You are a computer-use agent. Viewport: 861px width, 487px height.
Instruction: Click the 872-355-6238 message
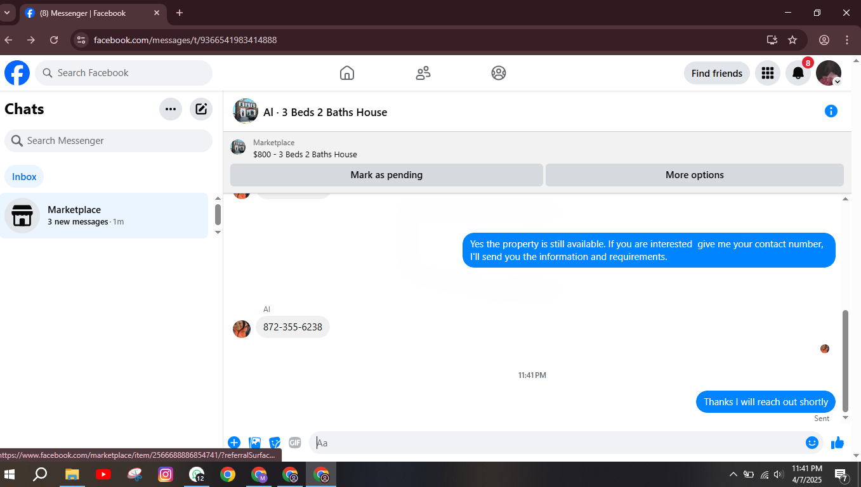coord(292,327)
